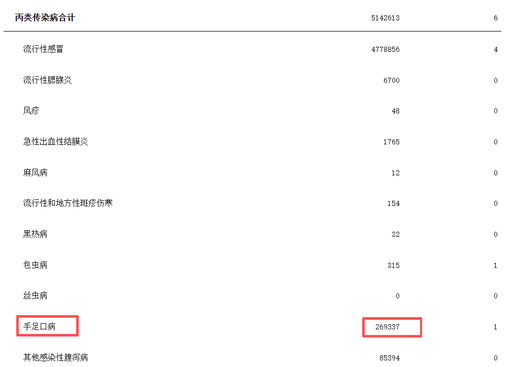Select the influenza case count 4778856

point(385,50)
